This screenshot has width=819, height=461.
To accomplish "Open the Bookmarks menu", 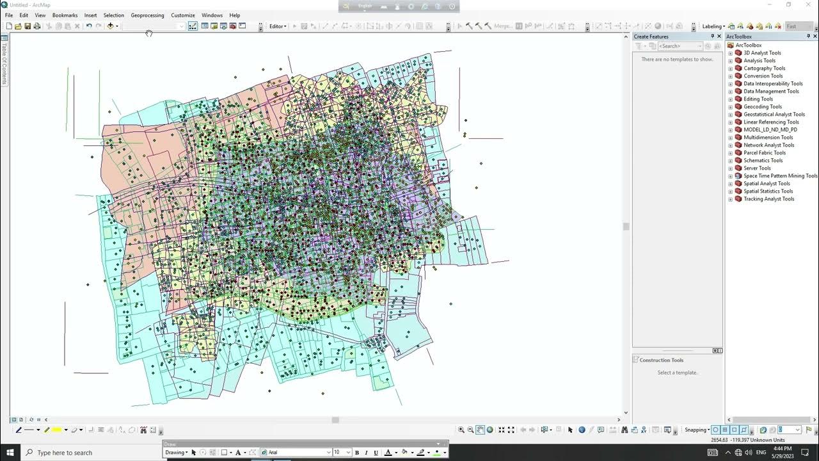I will (65, 15).
